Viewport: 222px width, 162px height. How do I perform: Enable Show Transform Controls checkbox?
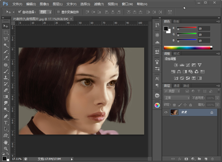point(58,12)
